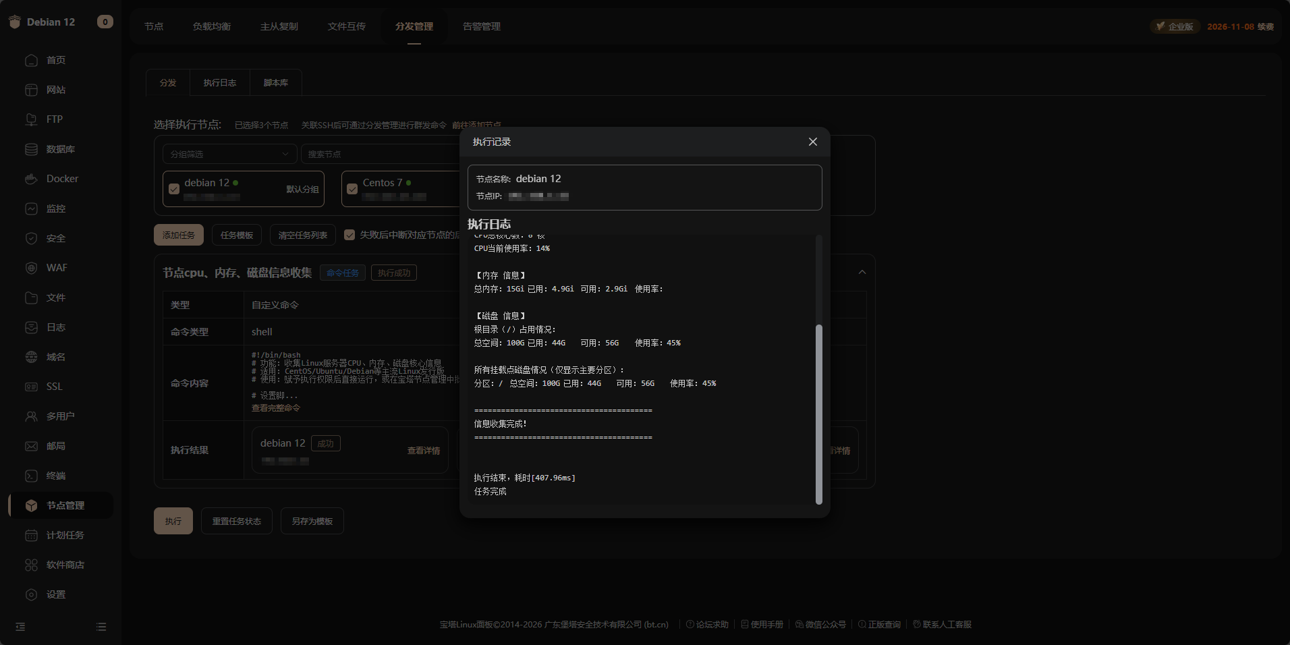
Task: Click the Execute button
Action: pyautogui.click(x=173, y=521)
